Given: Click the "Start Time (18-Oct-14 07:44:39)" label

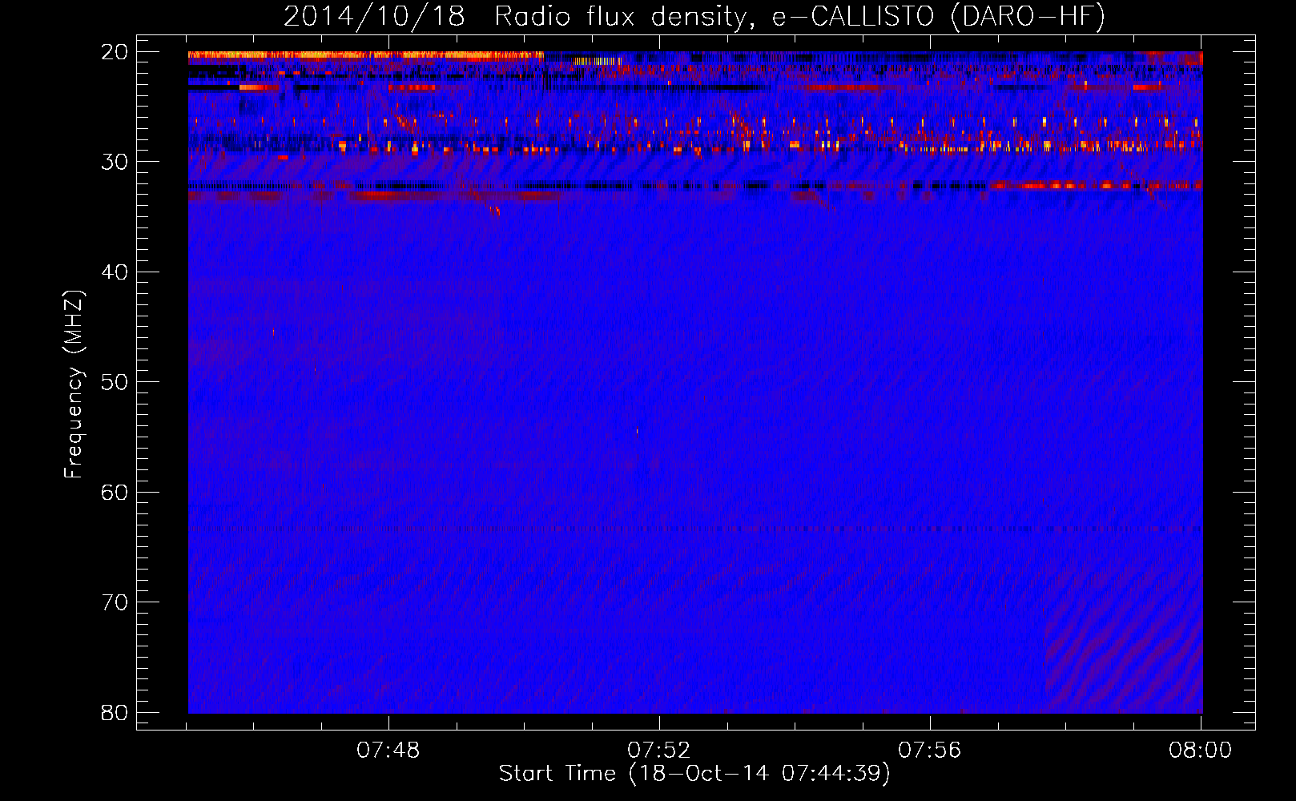Looking at the screenshot, I should [694, 774].
